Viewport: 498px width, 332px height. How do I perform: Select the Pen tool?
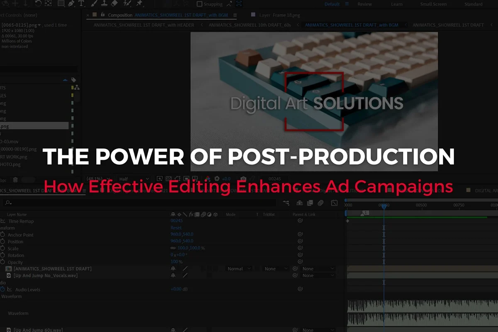[x=71, y=4]
